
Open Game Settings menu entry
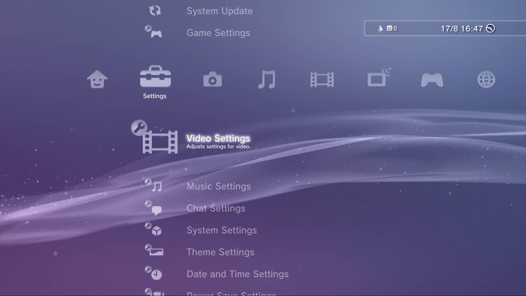click(x=218, y=33)
